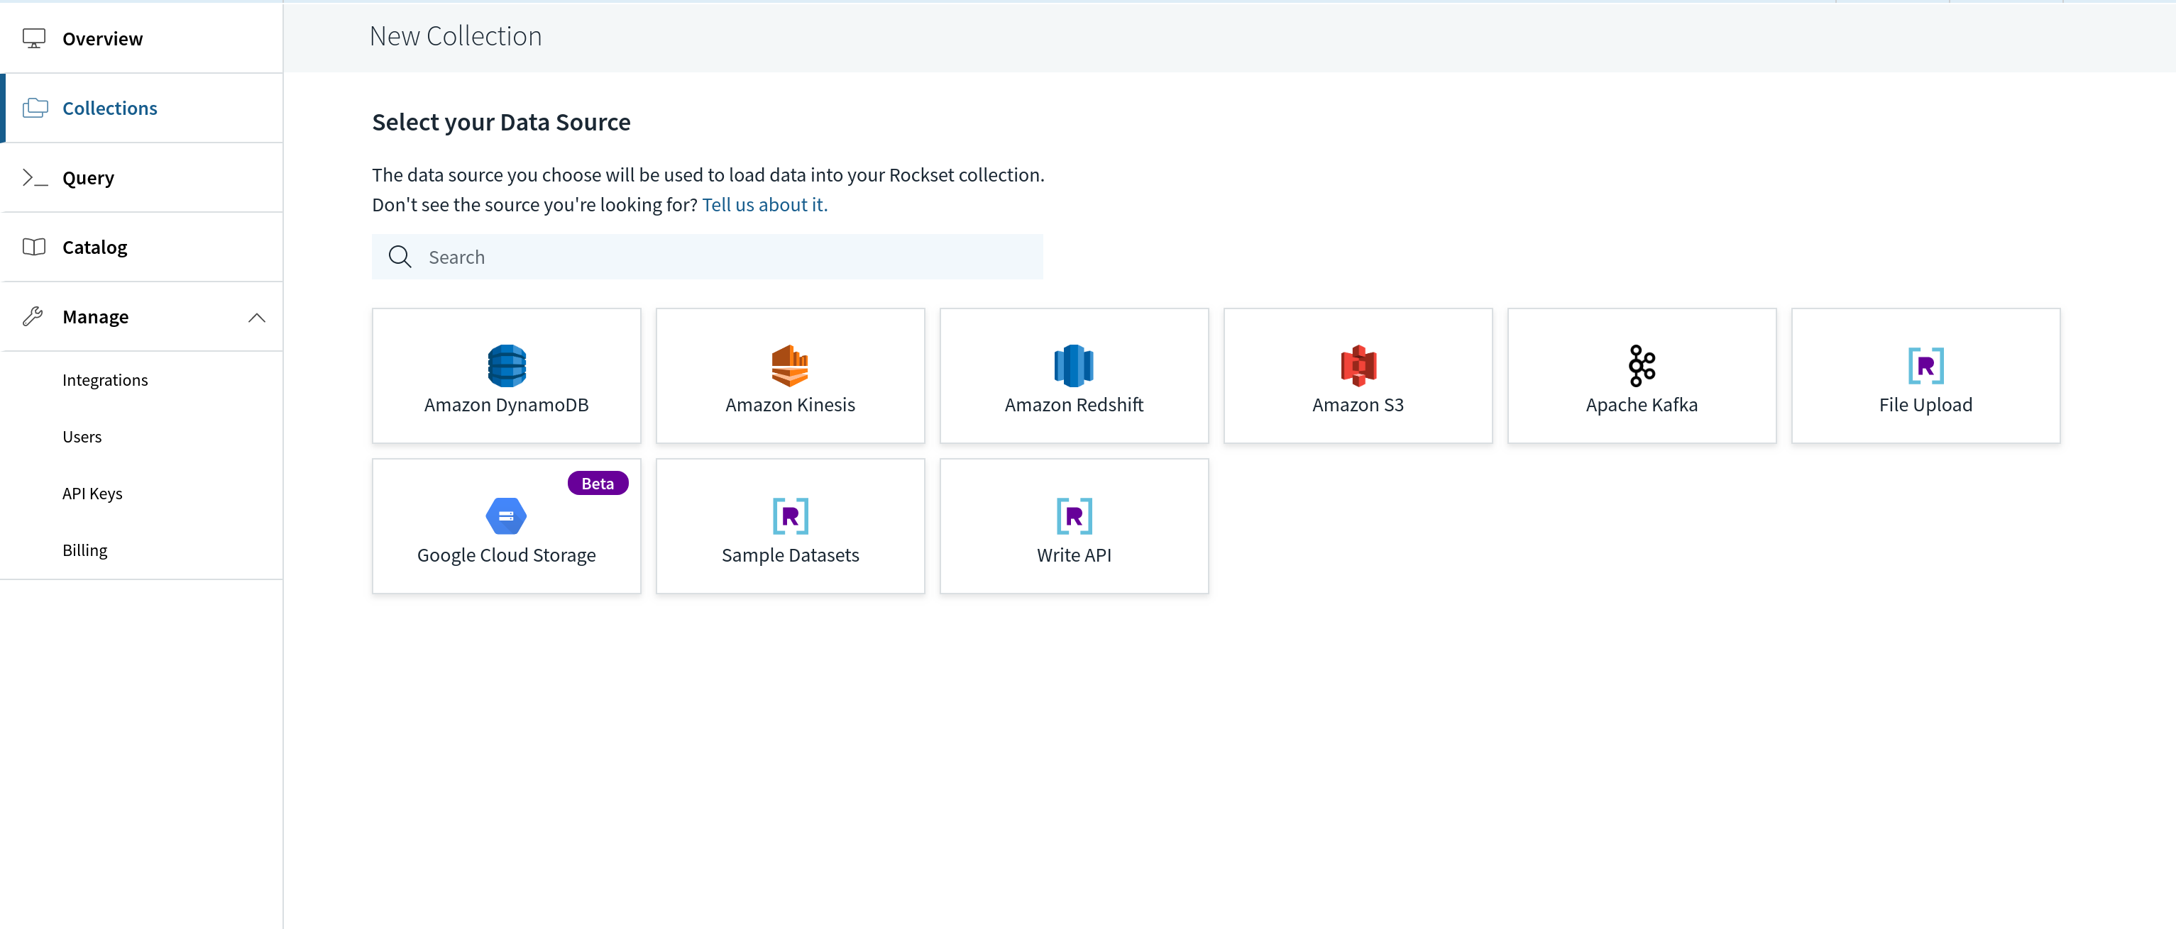Collapse the Manage section chevron
This screenshot has width=2176, height=929.
pyautogui.click(x=257, y=317)
